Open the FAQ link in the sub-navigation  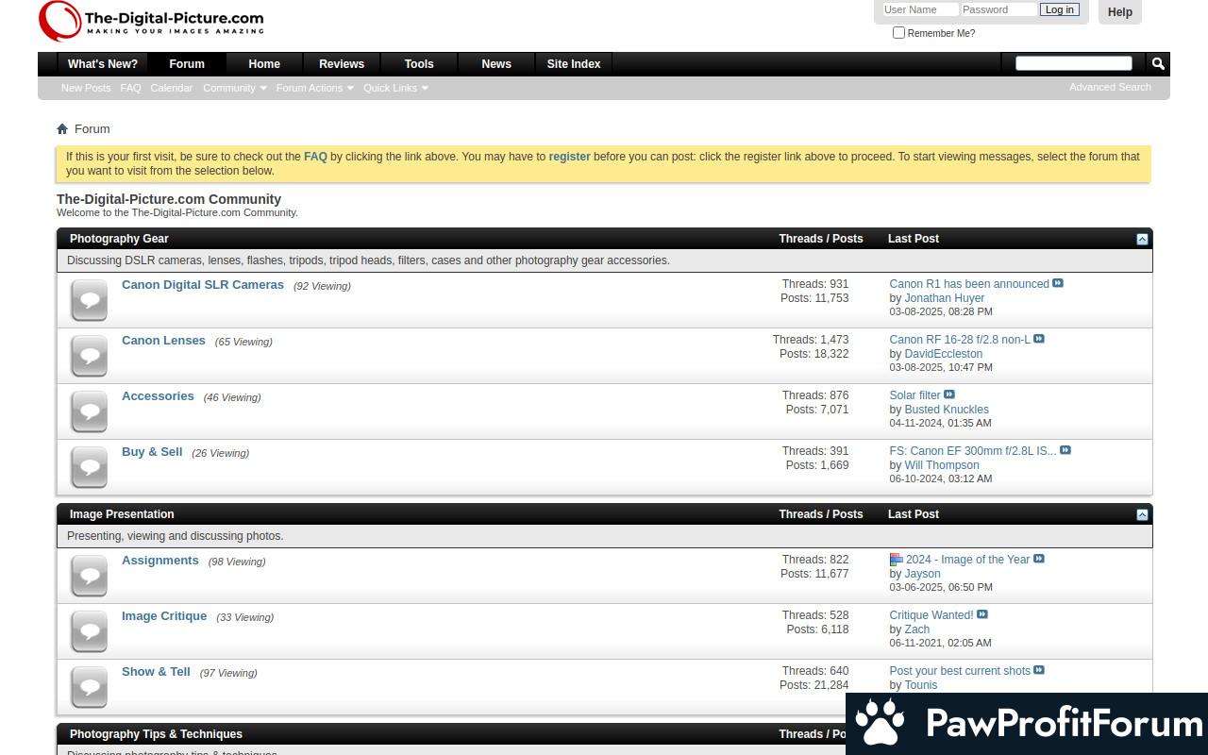[x=130, y=88]
